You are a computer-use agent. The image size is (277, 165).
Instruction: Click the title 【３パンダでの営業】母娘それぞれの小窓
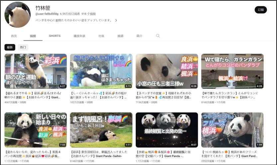pos(164,95)
